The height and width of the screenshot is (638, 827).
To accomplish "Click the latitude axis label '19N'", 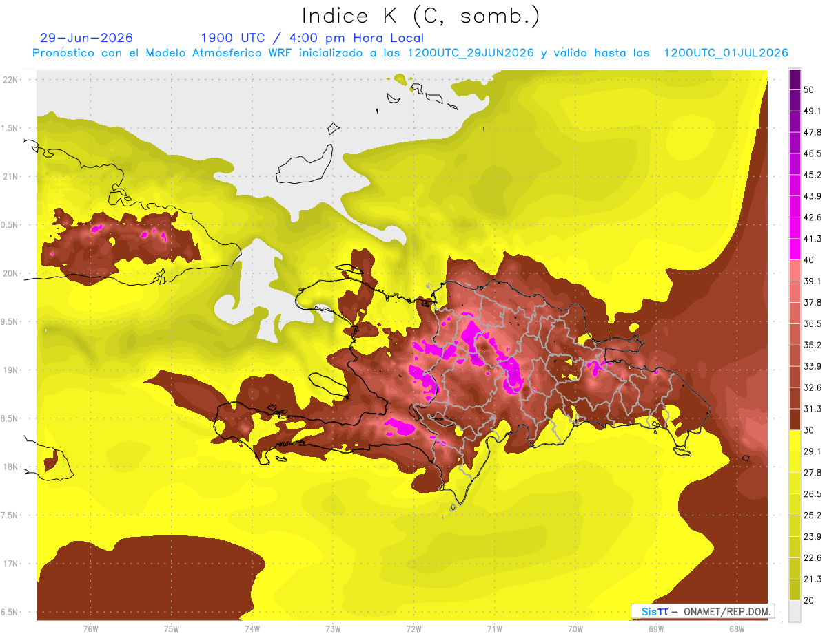I will point(12,370).
